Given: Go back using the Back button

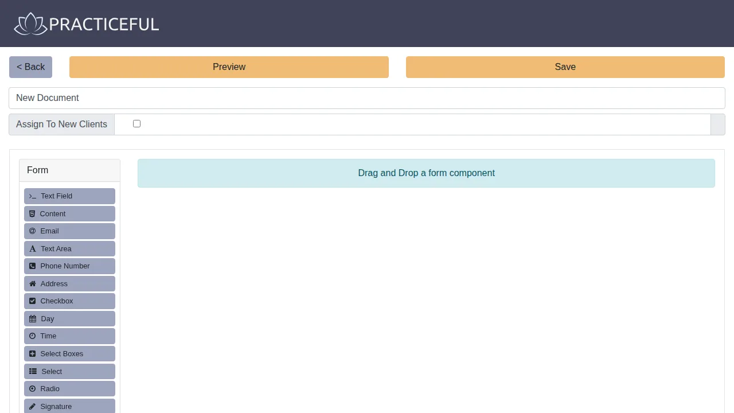Looking at the screenshot, I should (x=30, y=67).
